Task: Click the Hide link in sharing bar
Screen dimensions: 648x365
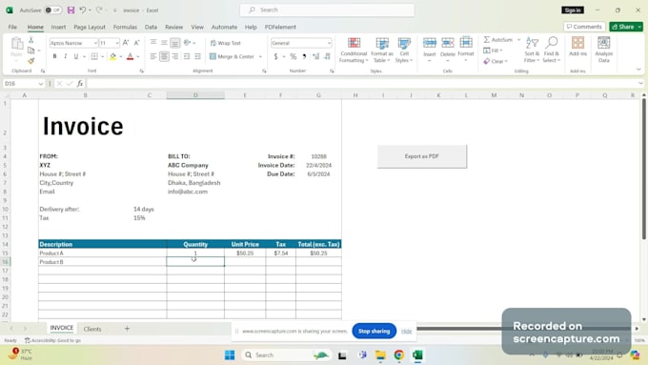Action: [406, 331]
